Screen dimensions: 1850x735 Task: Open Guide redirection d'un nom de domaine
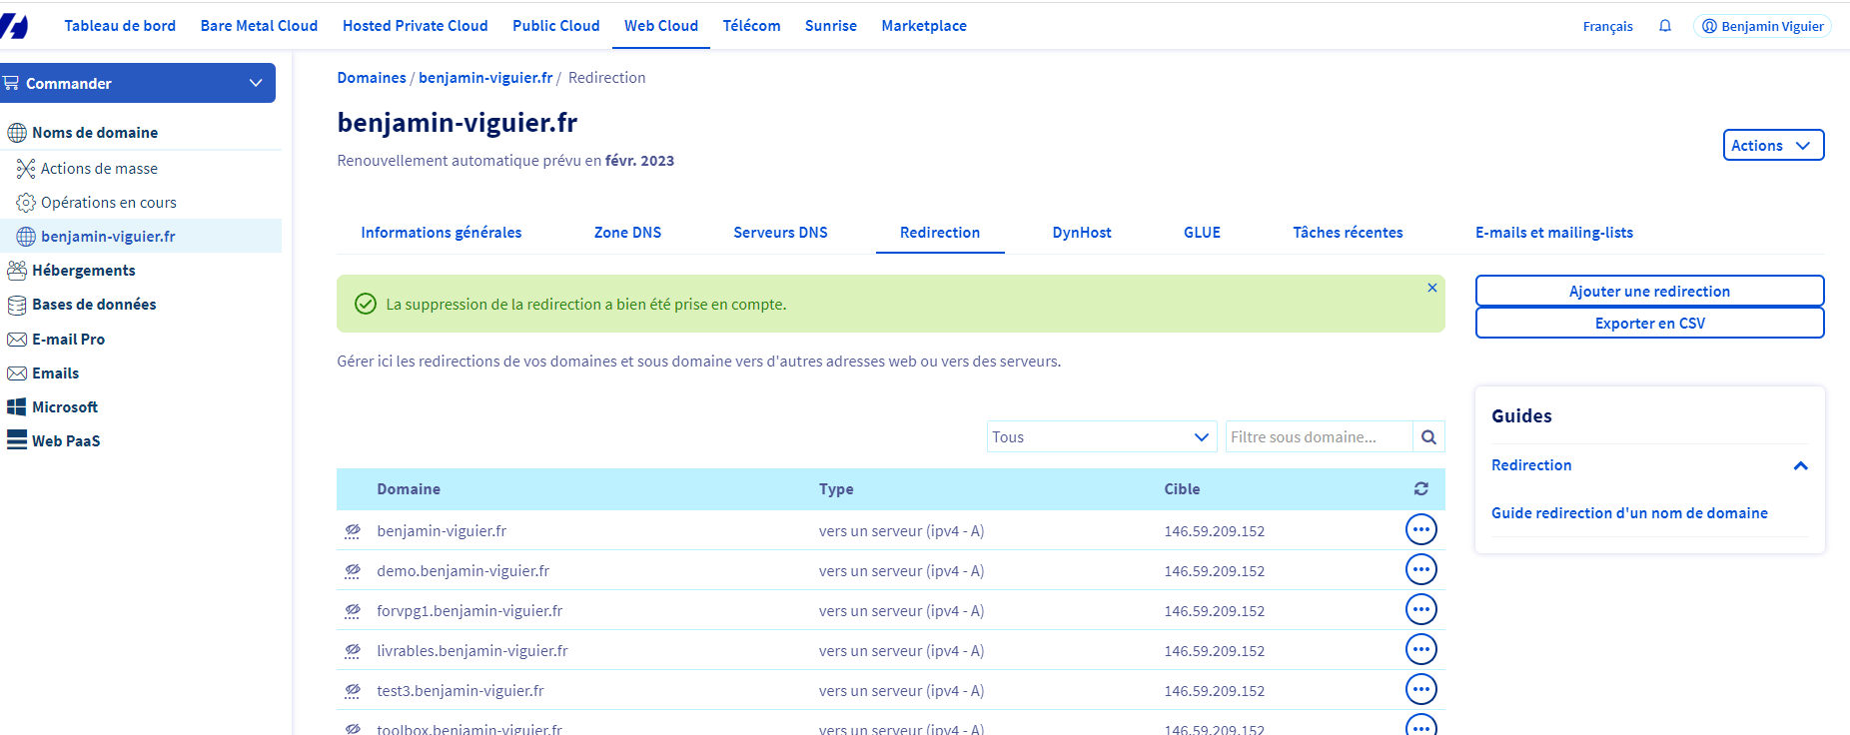pos(1629,513)
